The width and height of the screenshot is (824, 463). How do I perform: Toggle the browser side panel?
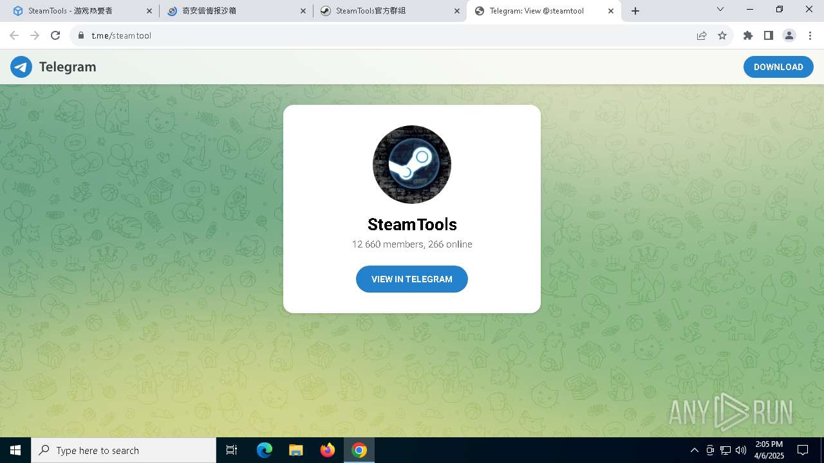769,35
